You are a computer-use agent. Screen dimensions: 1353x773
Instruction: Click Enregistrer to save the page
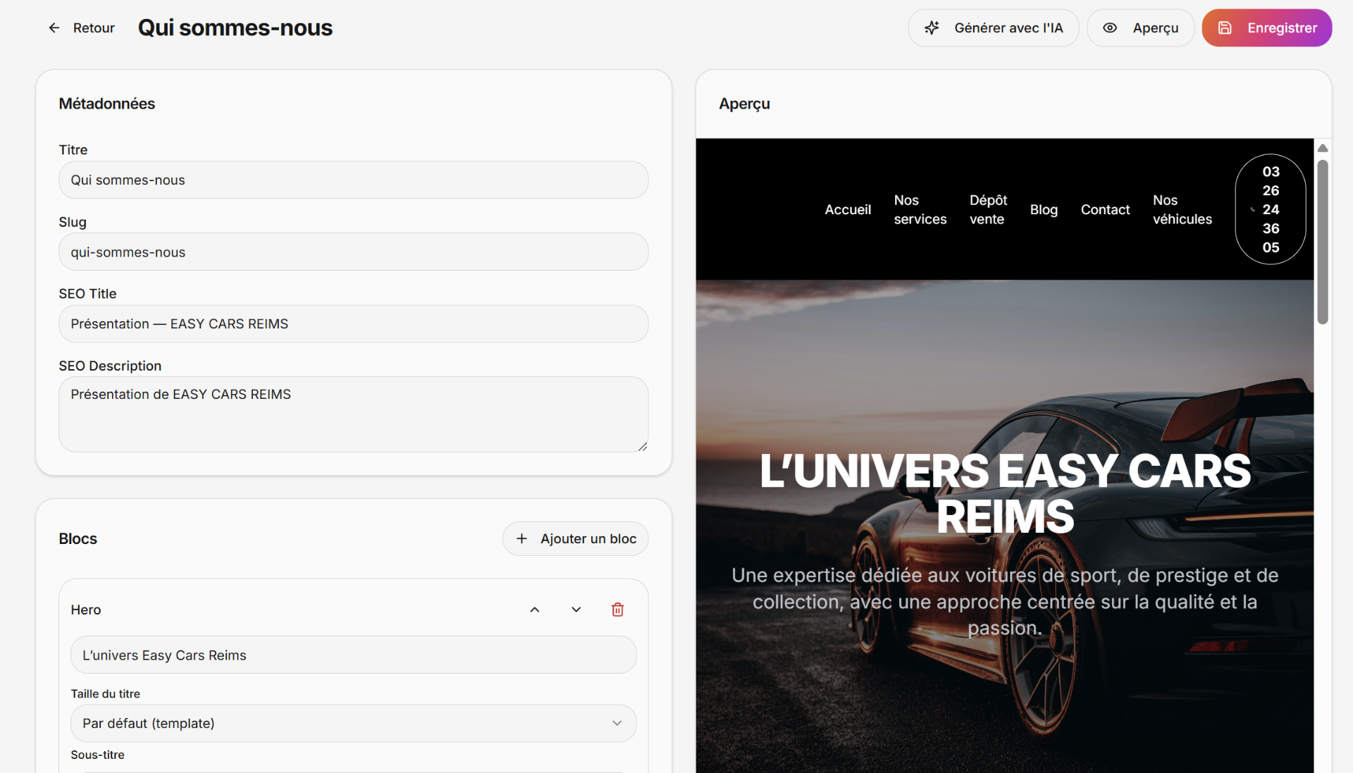coord(1266,28)
